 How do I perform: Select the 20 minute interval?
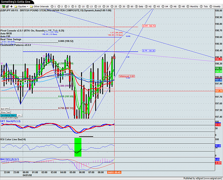[x=106, y=6]
